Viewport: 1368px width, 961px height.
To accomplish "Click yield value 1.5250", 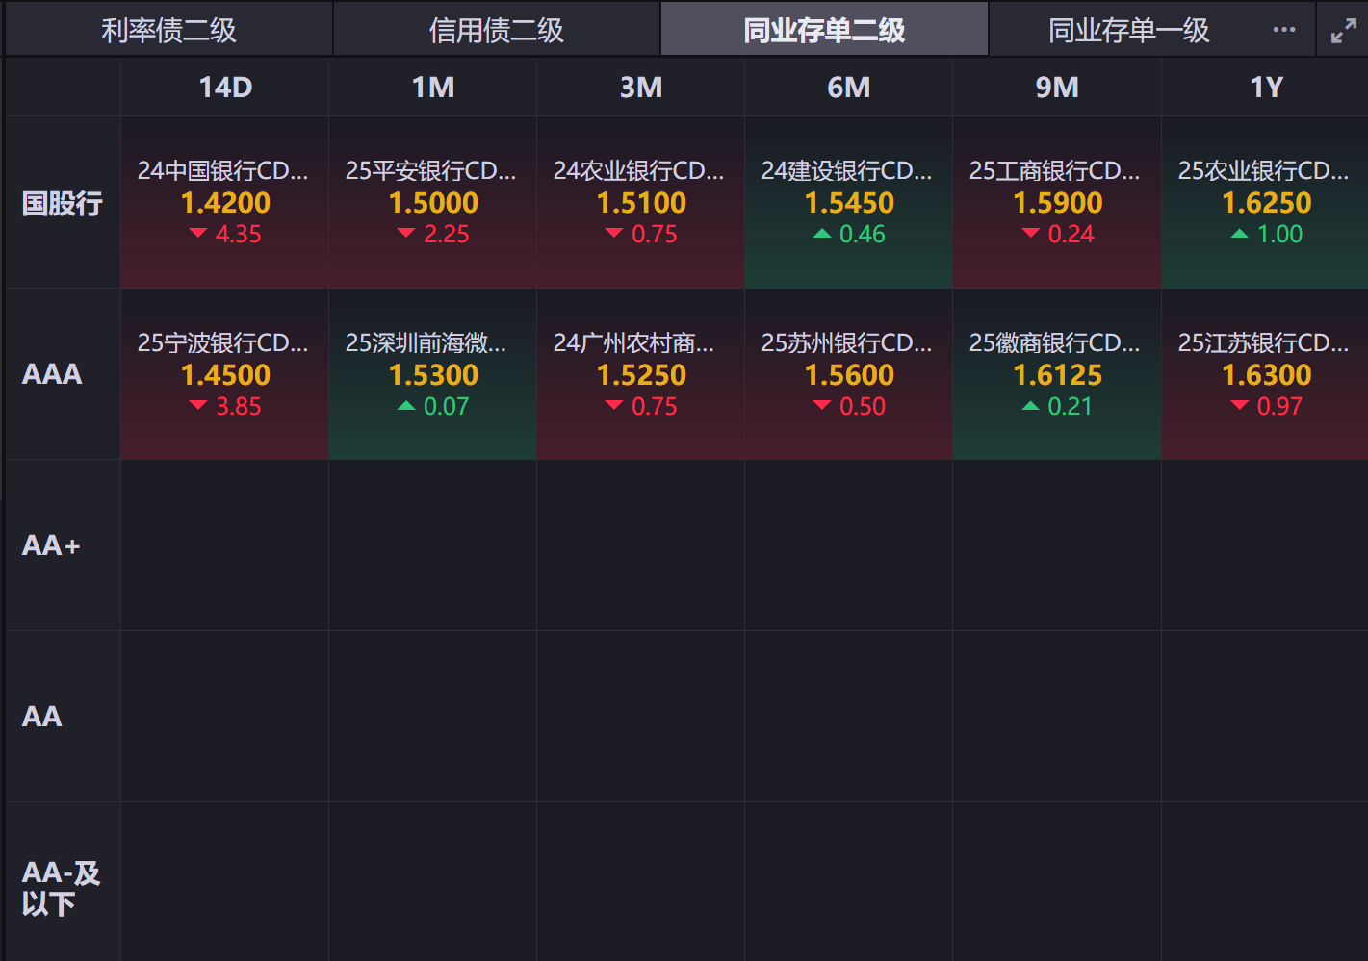I will click(641, 375).
